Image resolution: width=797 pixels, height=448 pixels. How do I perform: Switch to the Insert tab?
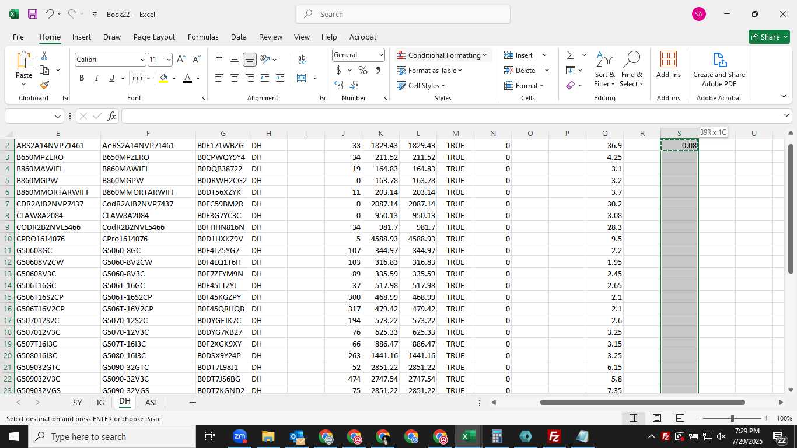click(82, 37)
